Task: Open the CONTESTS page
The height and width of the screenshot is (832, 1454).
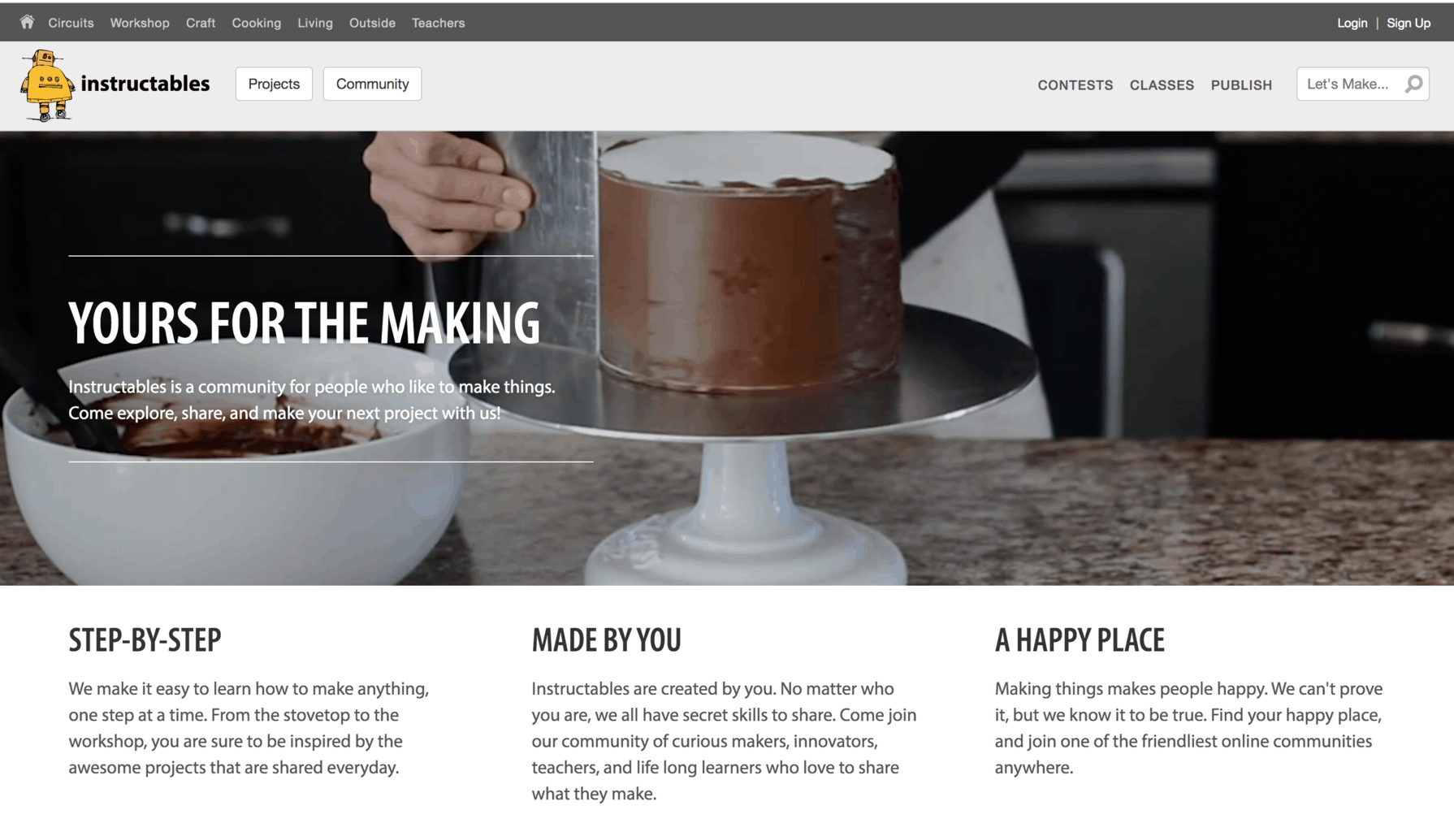Action: pyautogui.click(x=1075, y=84)
